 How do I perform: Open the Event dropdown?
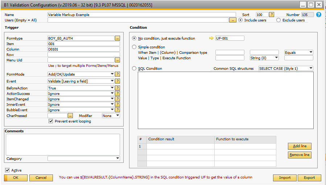(112, 81)
